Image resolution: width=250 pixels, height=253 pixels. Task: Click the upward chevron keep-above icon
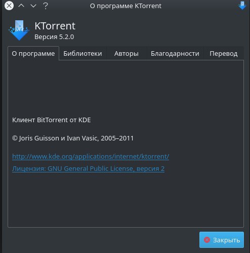click(x=21, y=6)
